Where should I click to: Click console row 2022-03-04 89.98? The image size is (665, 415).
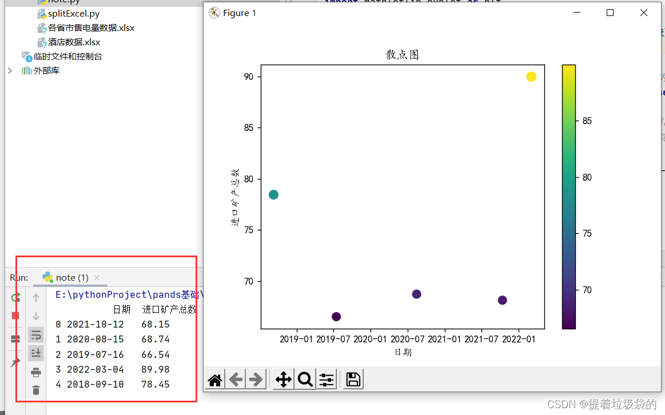[x=113, y=369]
